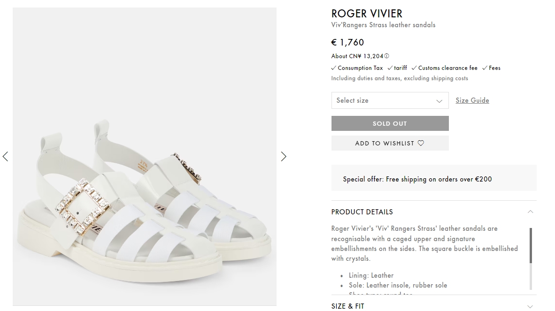Show the previous product image arrow

6,156
